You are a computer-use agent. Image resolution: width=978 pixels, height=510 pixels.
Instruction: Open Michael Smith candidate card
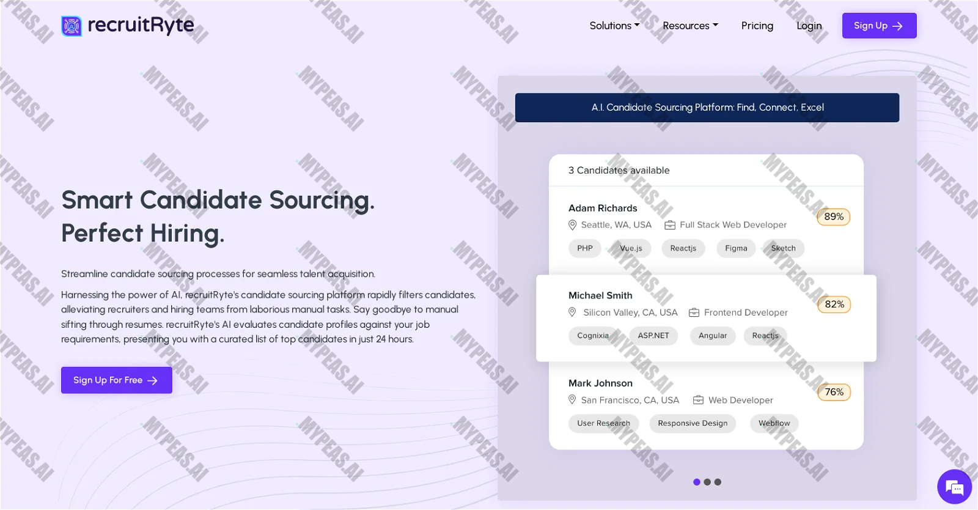click(x=706, y=318)
